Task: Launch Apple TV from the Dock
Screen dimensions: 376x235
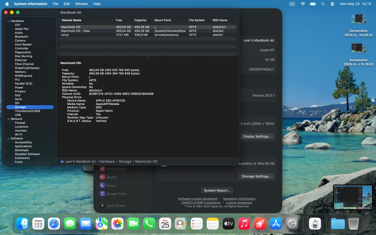Action: pos(228,224)
